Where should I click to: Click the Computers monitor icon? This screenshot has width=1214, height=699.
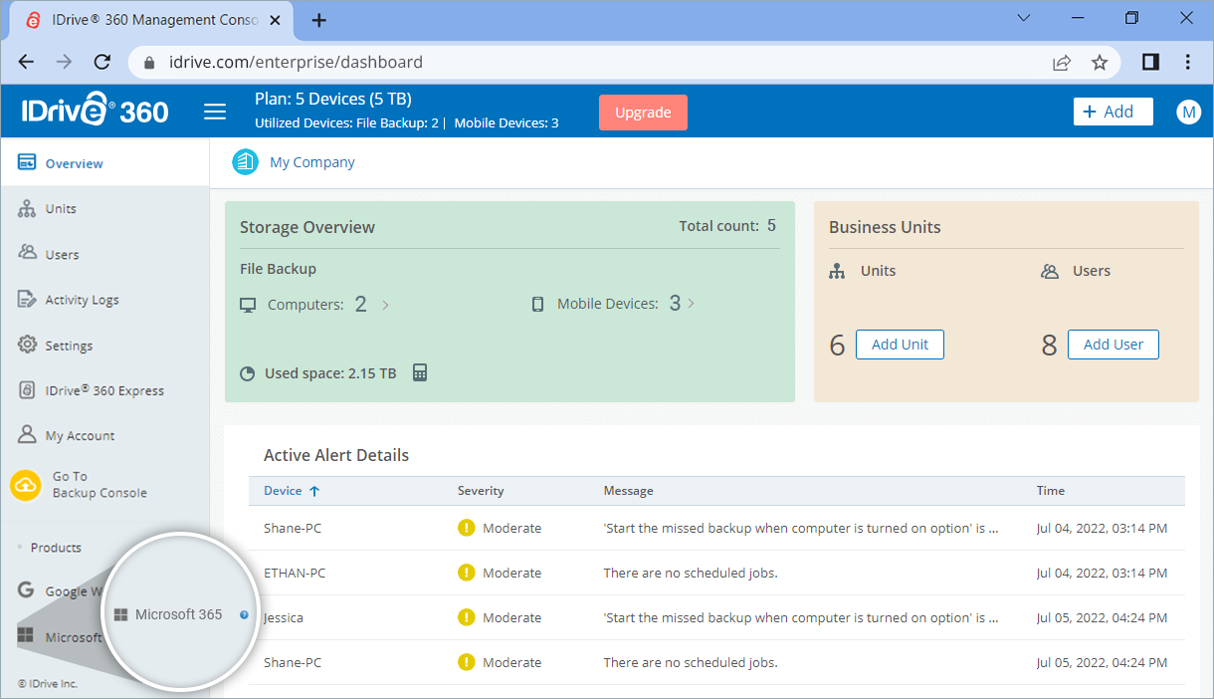(x=248, y=305)
